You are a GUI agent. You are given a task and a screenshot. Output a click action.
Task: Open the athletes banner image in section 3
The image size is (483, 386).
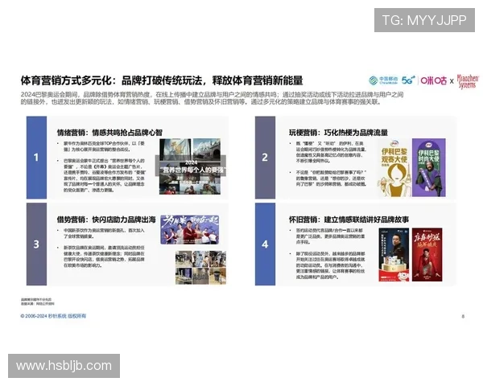coord(190,230)
